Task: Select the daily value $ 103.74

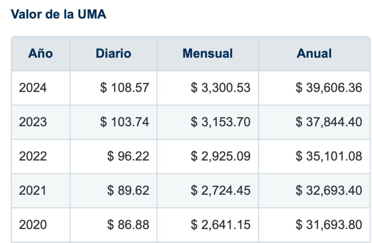Action: pos(125,122)
